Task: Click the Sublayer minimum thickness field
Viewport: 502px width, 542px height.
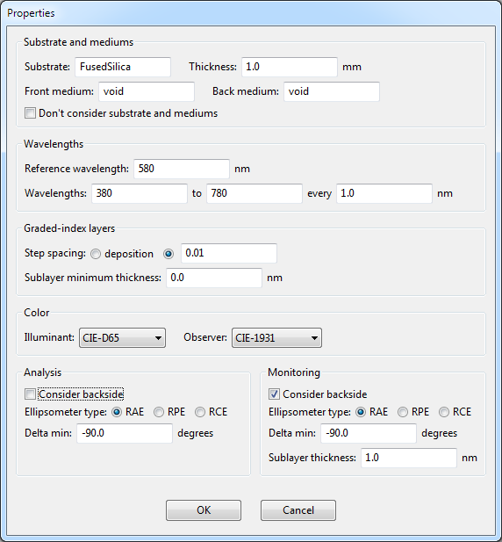Action: coord(214,278)
